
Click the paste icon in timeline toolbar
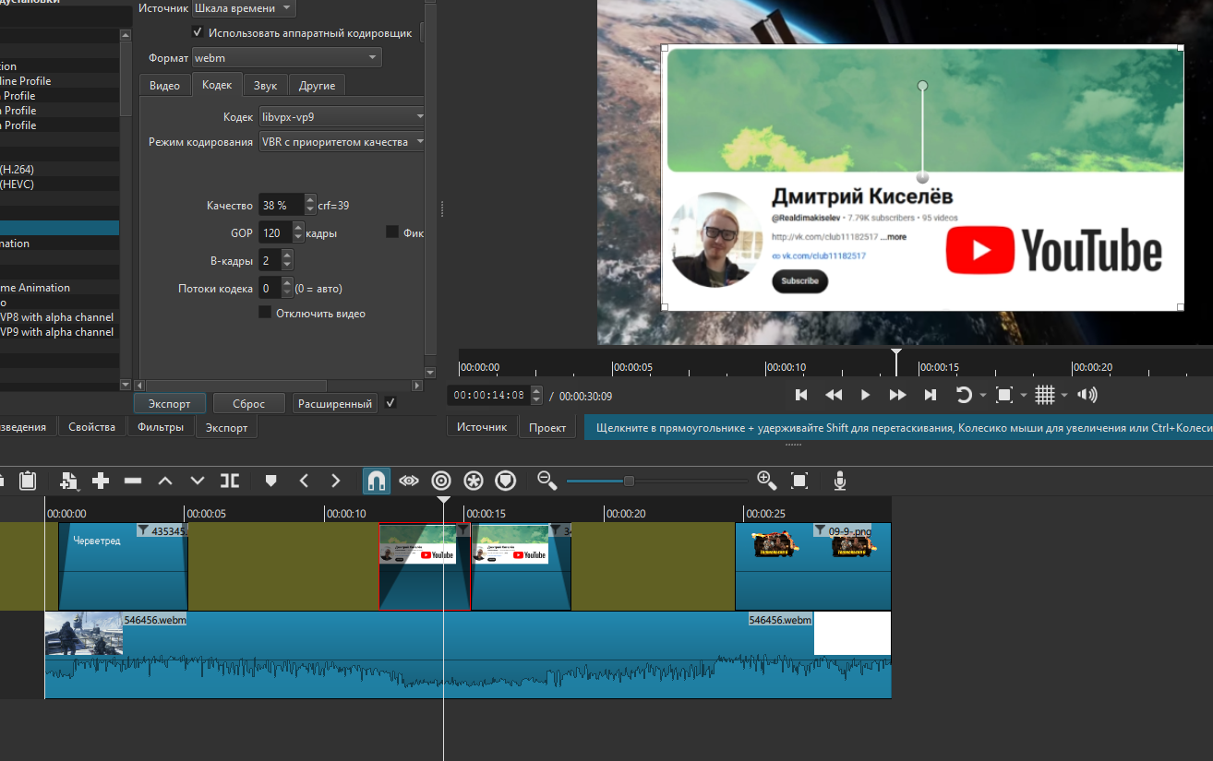pos(28,481)
